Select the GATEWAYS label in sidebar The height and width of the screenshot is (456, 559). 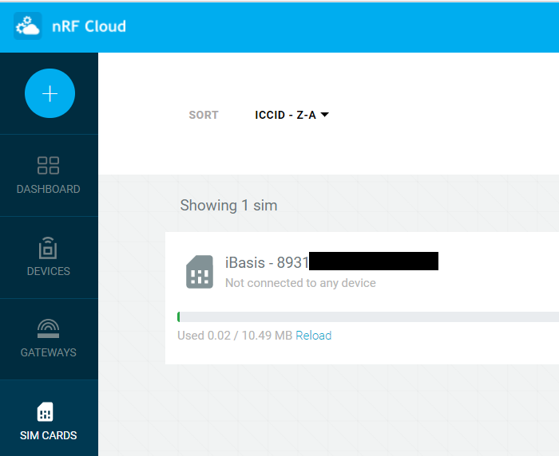[49, 352]
